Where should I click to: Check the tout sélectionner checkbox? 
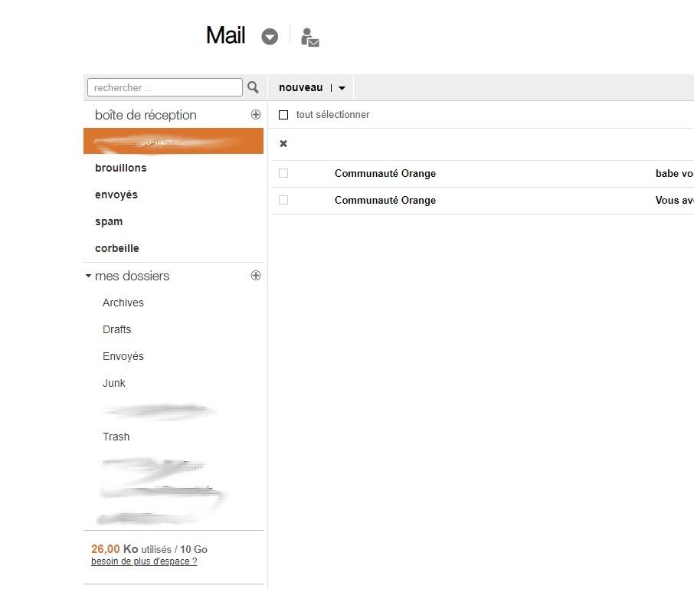tap(283, 114)
